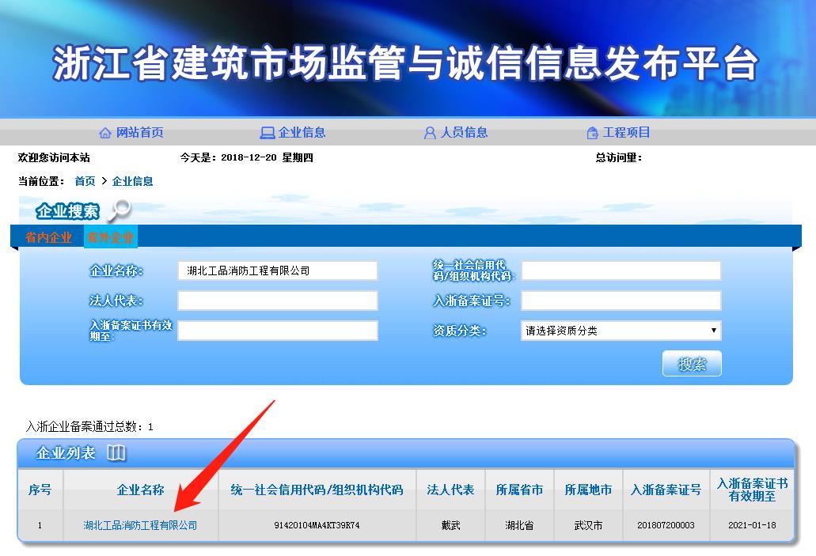
Task: Open the 企业信息 navigation menu
Action: click(302, 133)
